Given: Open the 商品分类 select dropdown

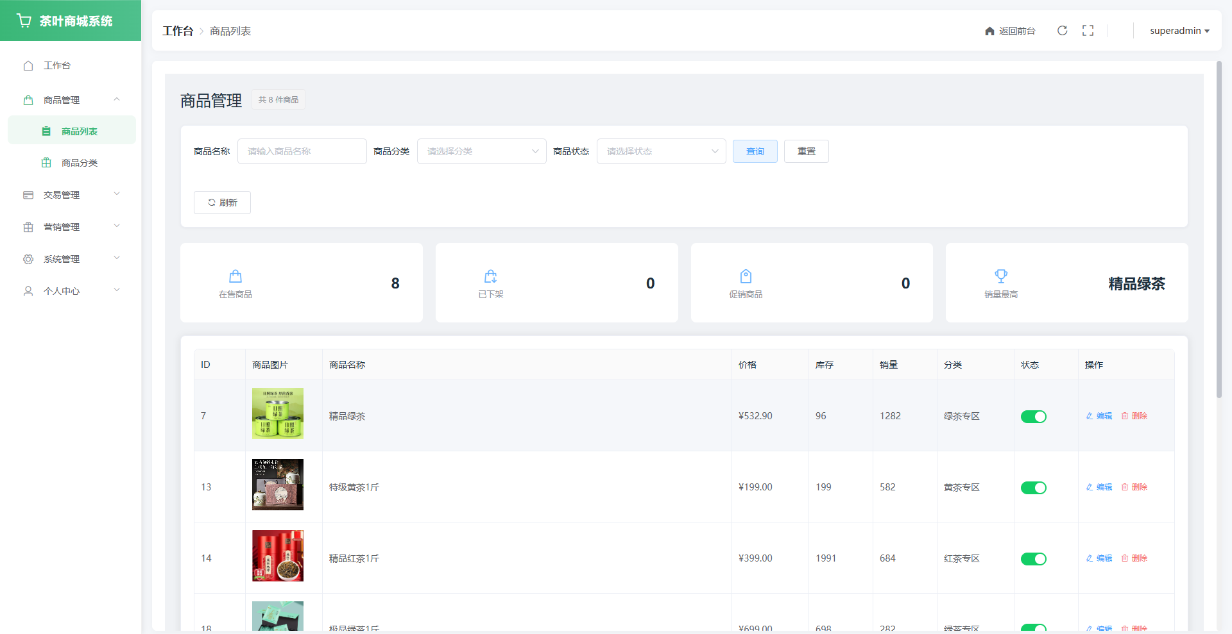Looking at the screenshot, I should pos(481,151).
